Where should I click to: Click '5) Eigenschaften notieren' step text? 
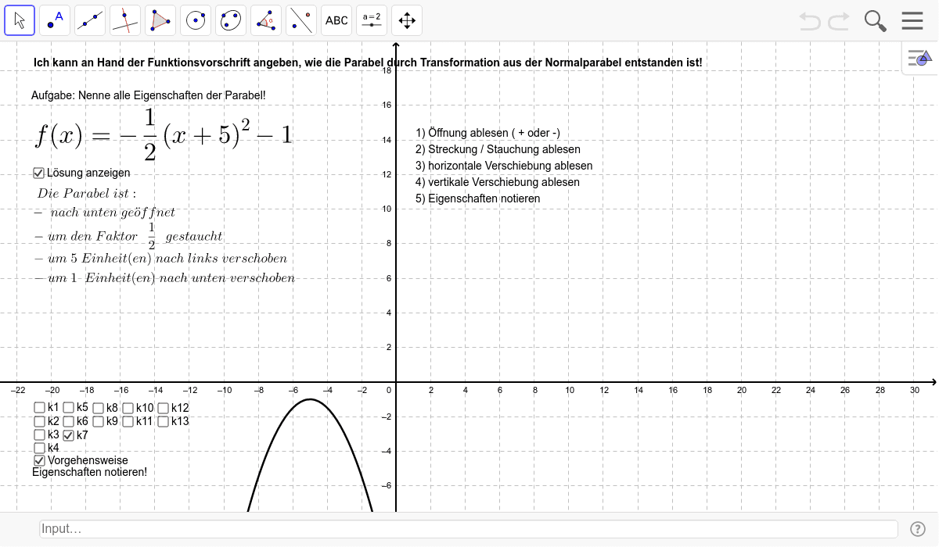tap(478, 198)
